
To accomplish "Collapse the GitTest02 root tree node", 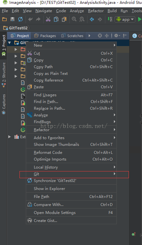I will [10, 43].
